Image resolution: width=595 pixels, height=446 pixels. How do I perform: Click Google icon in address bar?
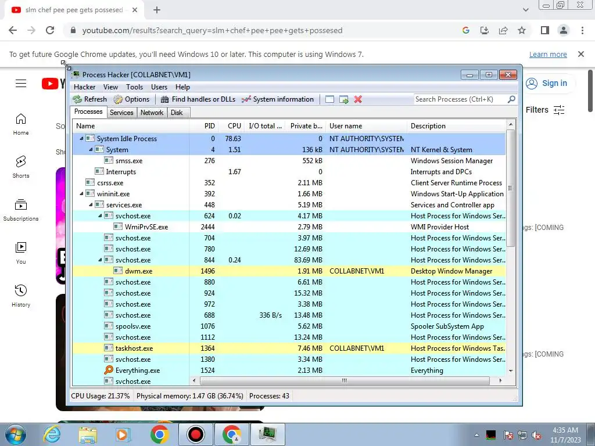pos(466,30)
